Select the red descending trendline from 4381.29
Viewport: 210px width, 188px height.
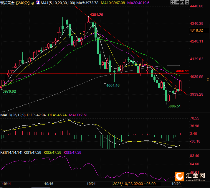[132, 51]
